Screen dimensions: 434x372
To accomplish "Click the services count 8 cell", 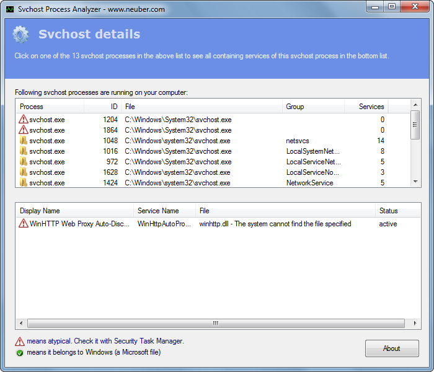I will tap(383, 151).
